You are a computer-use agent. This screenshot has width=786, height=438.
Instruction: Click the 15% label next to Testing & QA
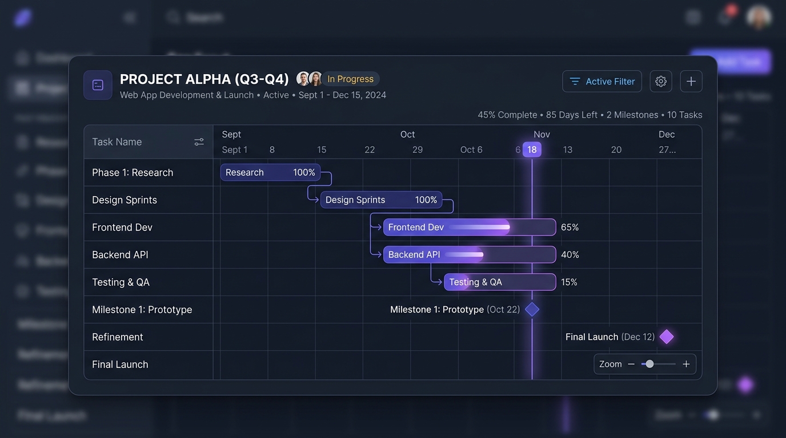point(569,282)
